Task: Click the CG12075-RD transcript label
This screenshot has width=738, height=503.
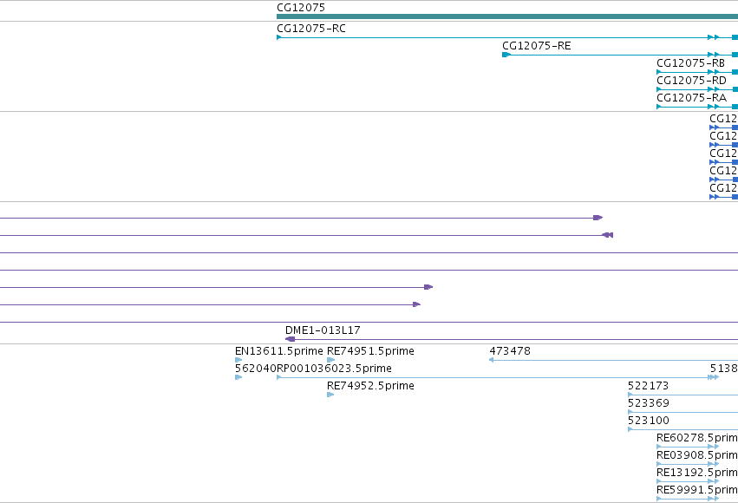Action: point(691,81)
